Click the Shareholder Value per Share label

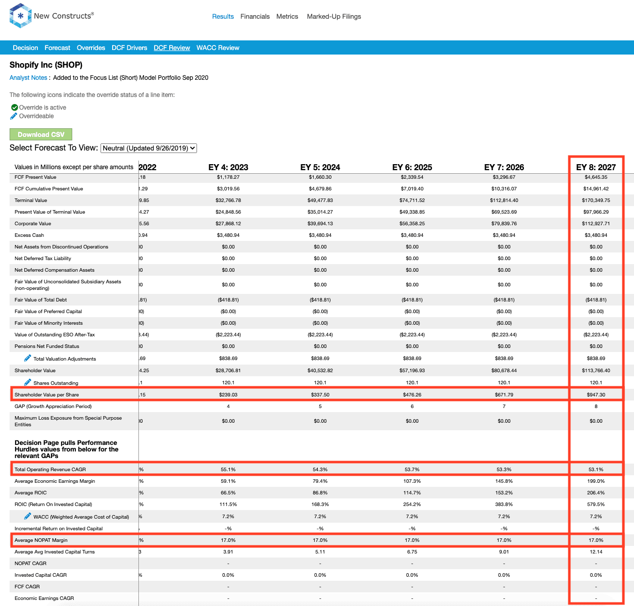point(47,395)
